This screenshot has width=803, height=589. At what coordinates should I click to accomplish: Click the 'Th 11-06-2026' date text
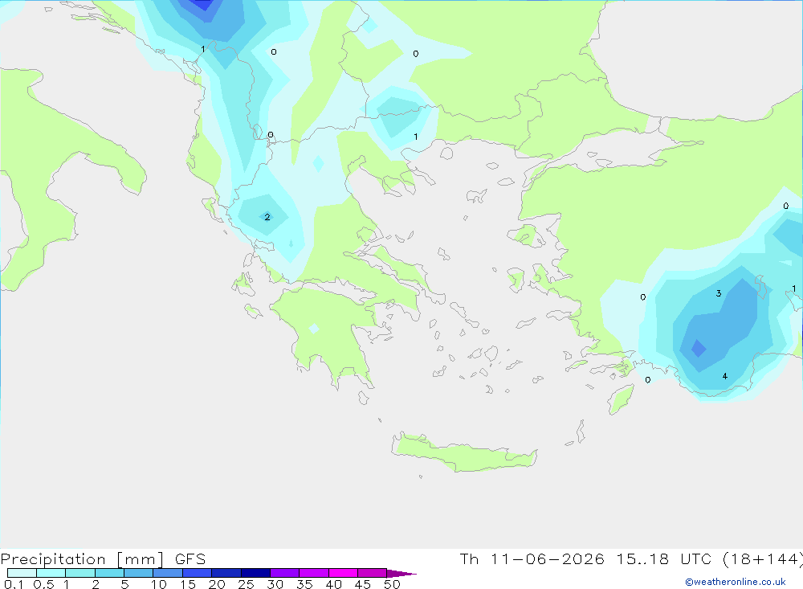[x=532, y=558]
